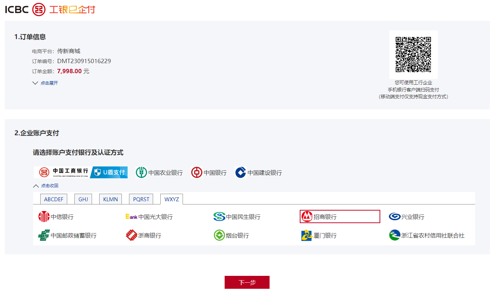The height and width of the screenshot is (292, 496).
Task: Click the order amount 7,998.00
Action: tap(69, 71)
